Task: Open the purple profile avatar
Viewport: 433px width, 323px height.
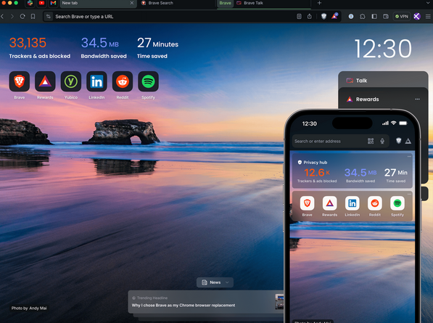Action: point(417,17)
